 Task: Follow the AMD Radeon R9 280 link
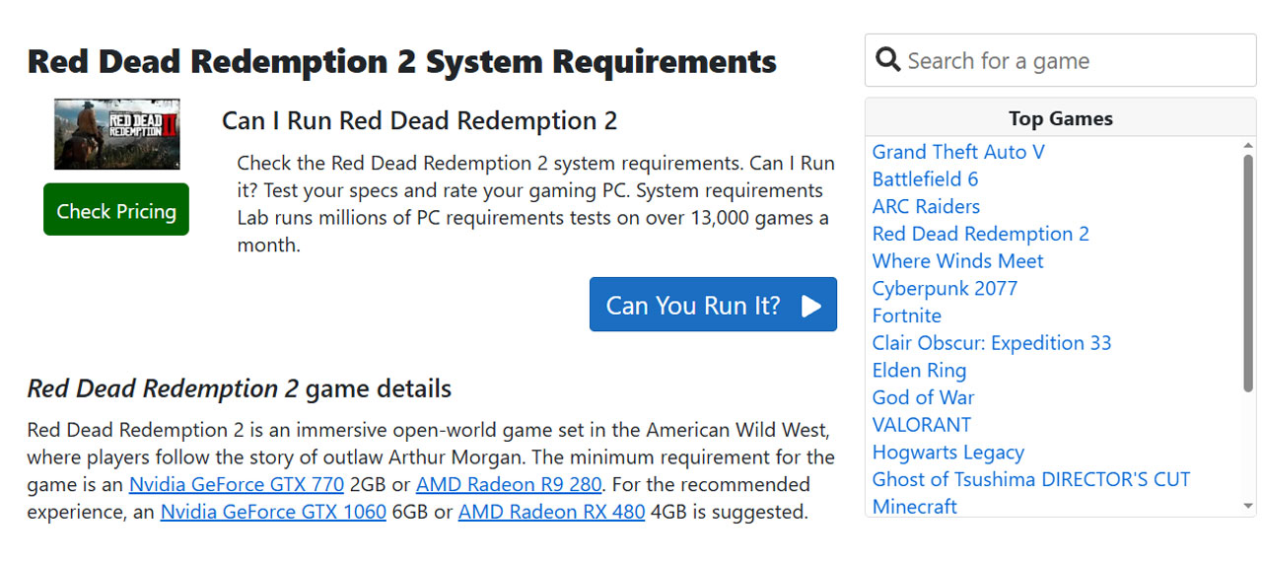click(509, 485)
